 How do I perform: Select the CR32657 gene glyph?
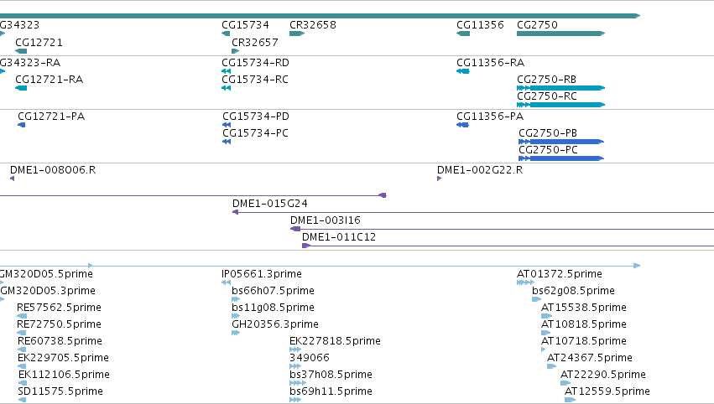click(236, 51)
